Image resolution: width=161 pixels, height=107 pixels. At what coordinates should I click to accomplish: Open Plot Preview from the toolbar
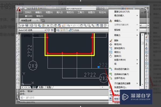35,25
